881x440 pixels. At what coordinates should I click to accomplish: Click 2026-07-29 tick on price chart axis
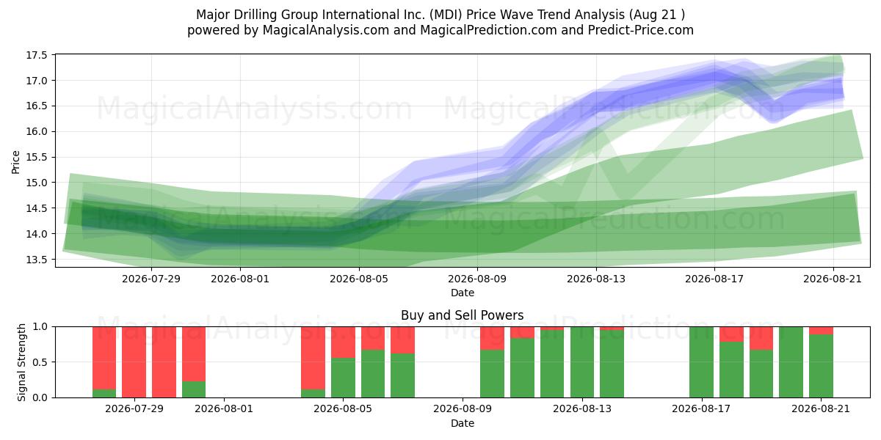pyautogui.click(x=151, y=279)
